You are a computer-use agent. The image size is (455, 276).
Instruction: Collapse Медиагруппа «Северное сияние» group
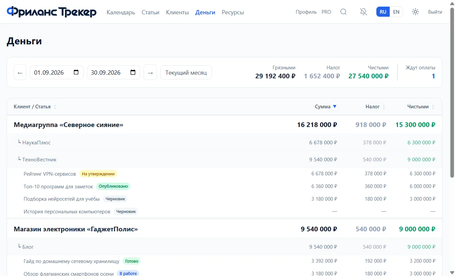point(225,125)
